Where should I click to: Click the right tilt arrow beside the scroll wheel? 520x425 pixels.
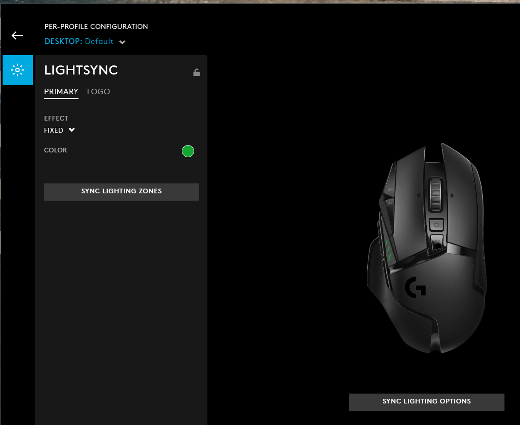click(x=451, y=195)
